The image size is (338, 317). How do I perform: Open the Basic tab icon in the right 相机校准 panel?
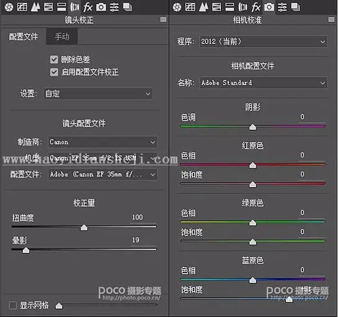(177, 7)
